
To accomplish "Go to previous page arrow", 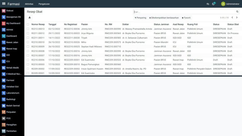I will click(232, 18).
